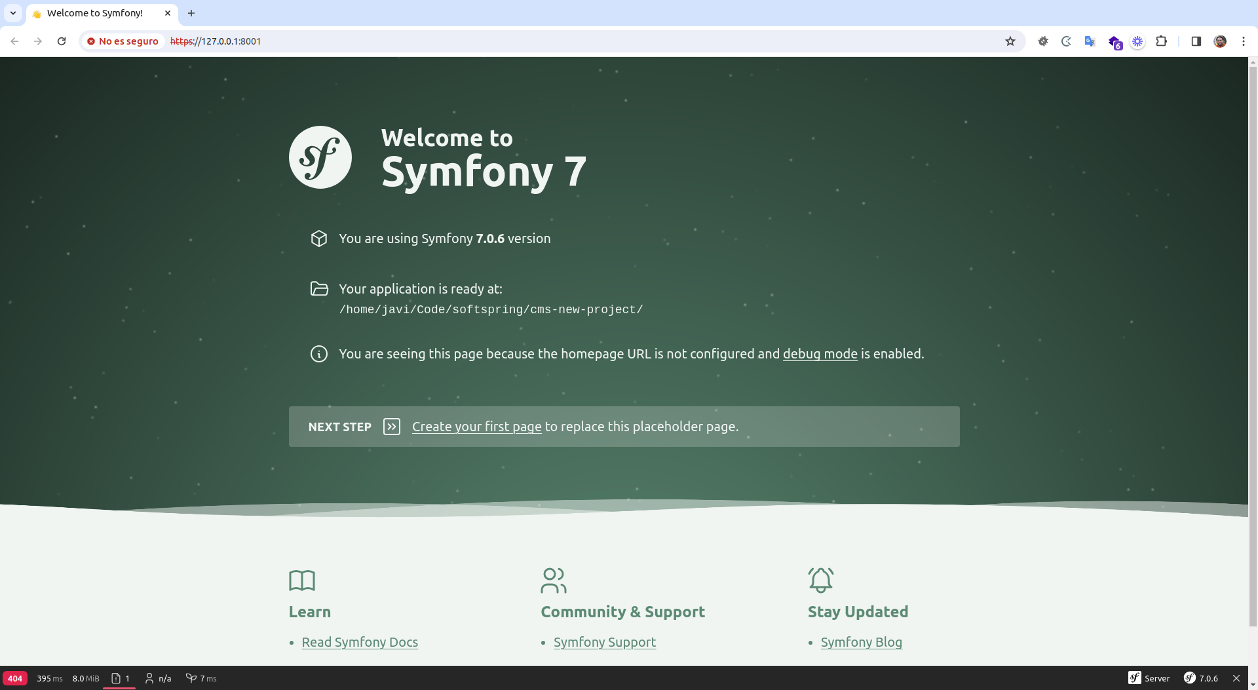Bookmark this page with the star icon
The width and height of the screenshot is (1258, 690).
(x=1010, y=41)
